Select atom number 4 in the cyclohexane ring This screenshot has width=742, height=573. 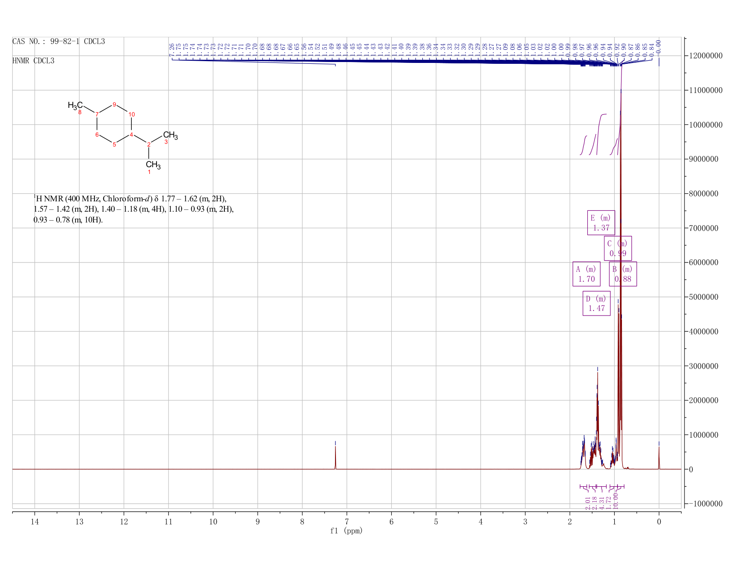[131, 134]
